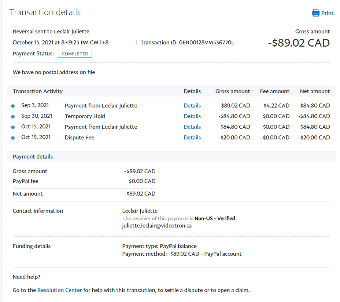Click the Sep 3, 2021 timeline dot
Screen dimensions: 340x302
(x=13, y=106)
